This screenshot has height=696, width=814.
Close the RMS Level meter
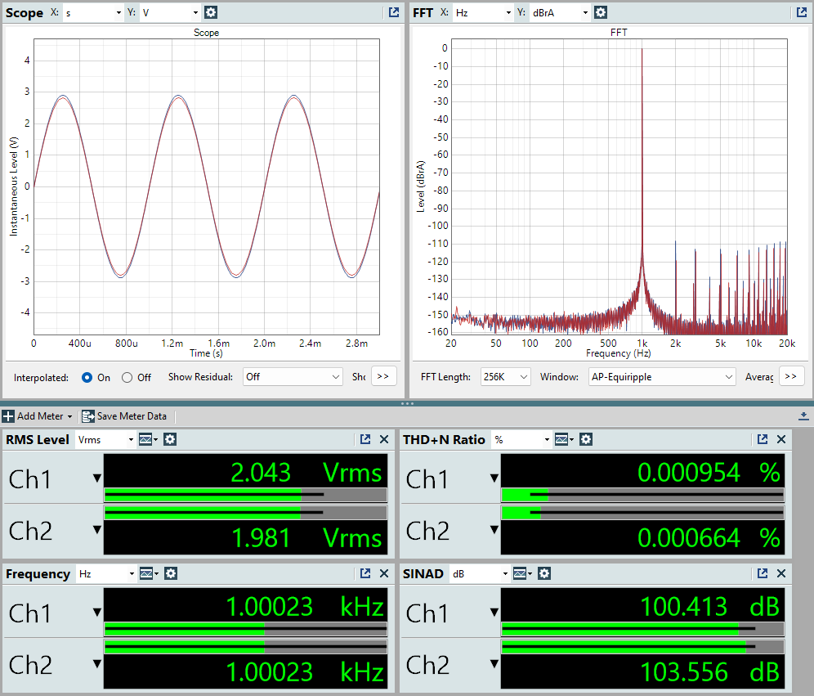pyautogui.click(x=384, y=439)
